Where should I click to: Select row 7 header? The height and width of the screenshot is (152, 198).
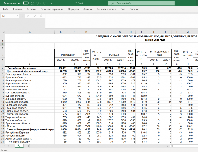[x=2, y=68]
